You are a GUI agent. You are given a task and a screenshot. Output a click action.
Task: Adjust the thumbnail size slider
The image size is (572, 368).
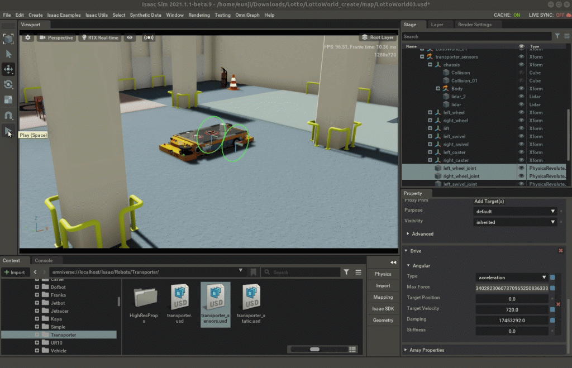click(x=315, y=349)
